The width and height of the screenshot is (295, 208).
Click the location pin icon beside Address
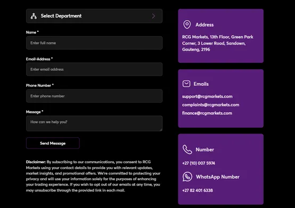click(x=187, y=24)
